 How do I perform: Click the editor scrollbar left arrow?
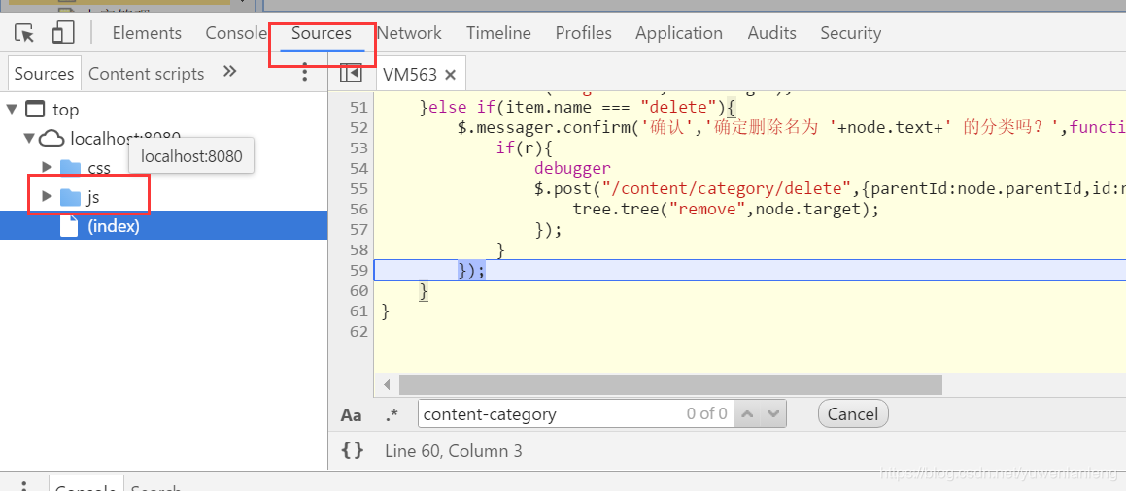(x=387, y=385)
